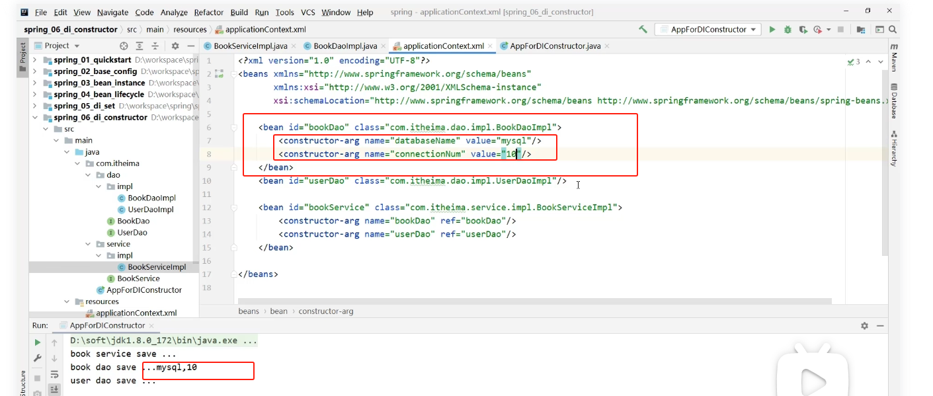933x396 pixels.
Task: Expand spring_03_bean_instance module
Action: pyautogui.click(x=36, y=83)
